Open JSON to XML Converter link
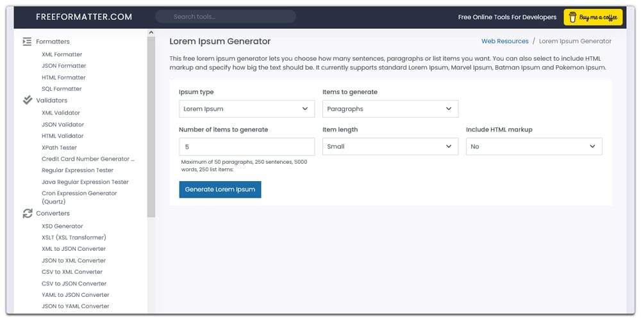 (74, 260)
